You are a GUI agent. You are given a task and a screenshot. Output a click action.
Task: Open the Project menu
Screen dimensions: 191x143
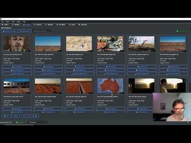tap(8, 22)
